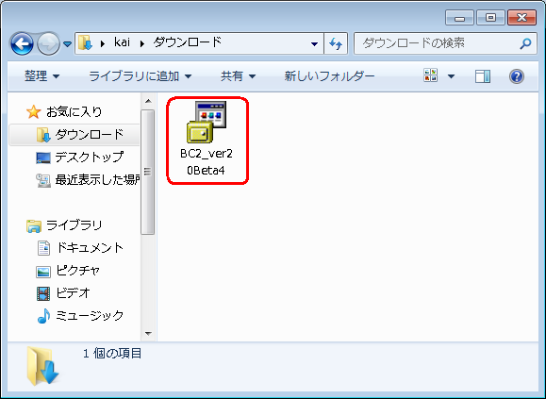Click kai in the address path

122,42
